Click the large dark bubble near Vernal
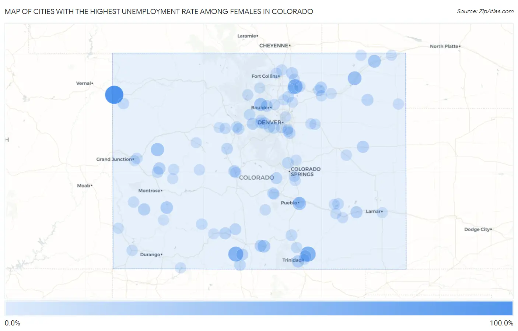Screen dimensions: 518x331 114,95
